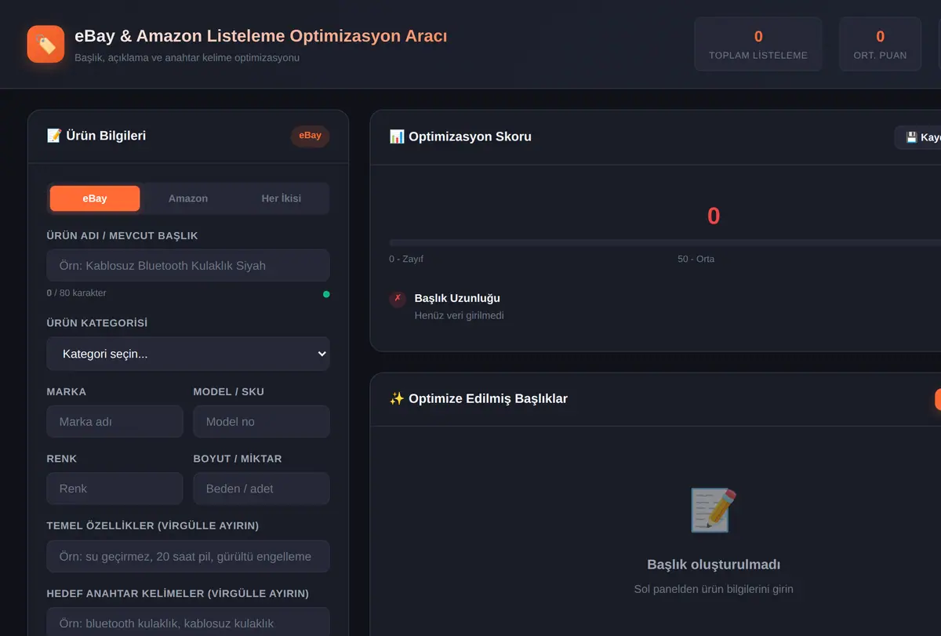941x636 pixels.
Task: Click the orange price tag app logo
Action: [45, 44]
